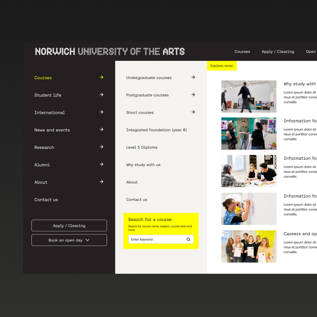Viewport: 317px width, 317px height.
Task: Open Courses in the top navigation bar
Action: pos(242,52)
